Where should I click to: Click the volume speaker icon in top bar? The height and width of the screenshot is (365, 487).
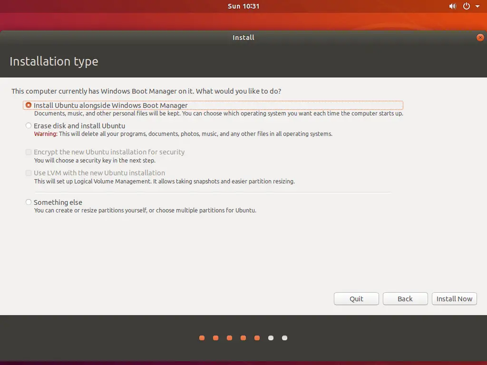click(452, 6)
